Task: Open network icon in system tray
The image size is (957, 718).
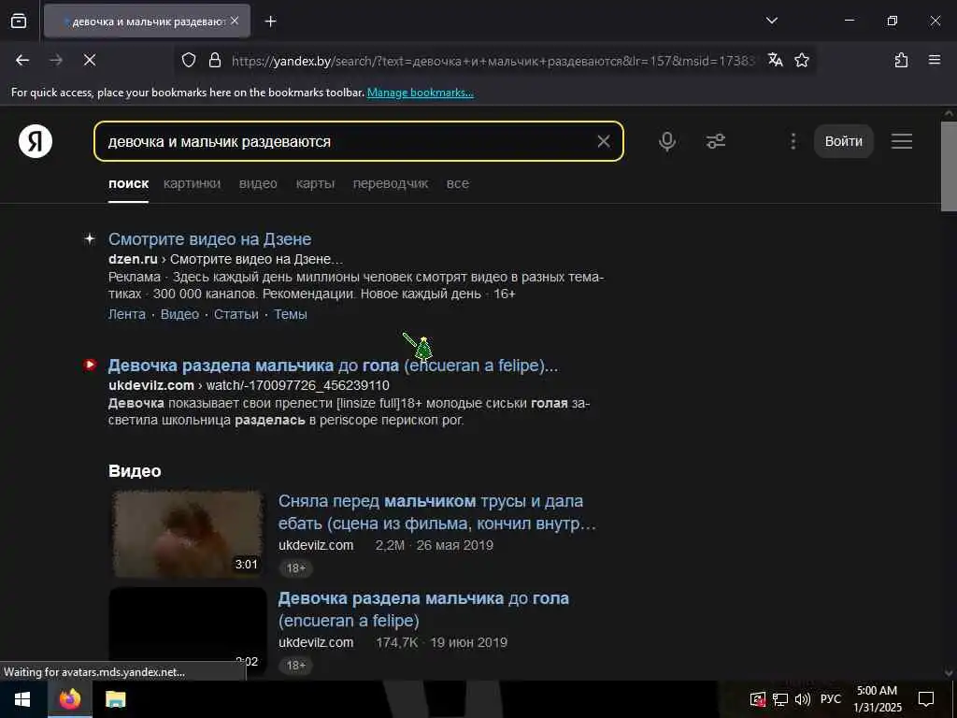Action: (779, 699)
